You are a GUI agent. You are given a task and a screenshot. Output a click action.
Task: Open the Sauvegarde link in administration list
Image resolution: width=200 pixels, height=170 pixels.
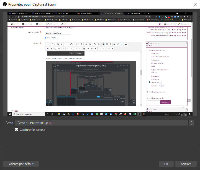coord(155,76)
